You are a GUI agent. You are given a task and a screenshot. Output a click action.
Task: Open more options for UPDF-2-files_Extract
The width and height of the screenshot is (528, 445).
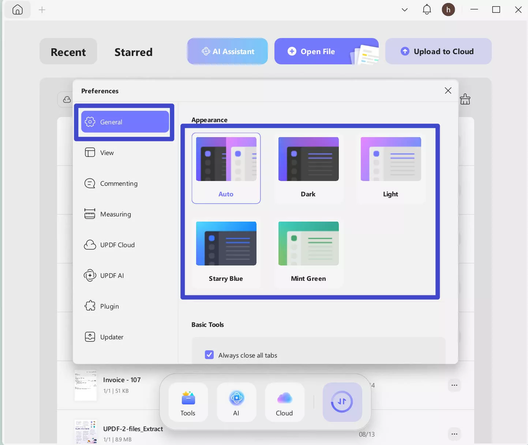pyautogui.click(x=454, y=434)
